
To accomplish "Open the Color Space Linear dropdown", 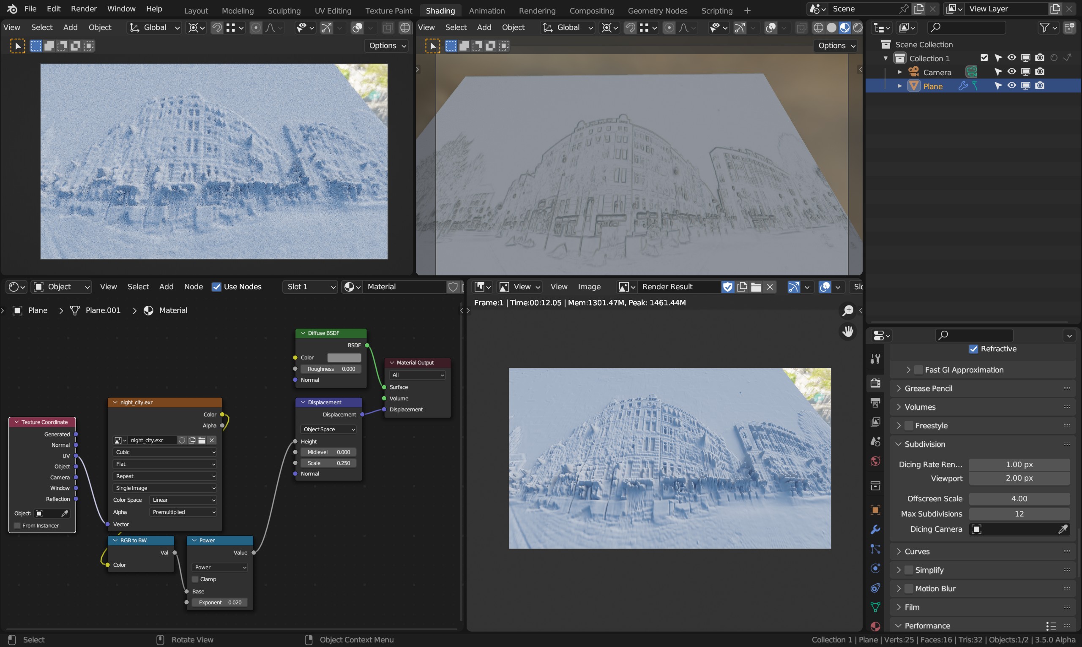I will coord(183,499).
